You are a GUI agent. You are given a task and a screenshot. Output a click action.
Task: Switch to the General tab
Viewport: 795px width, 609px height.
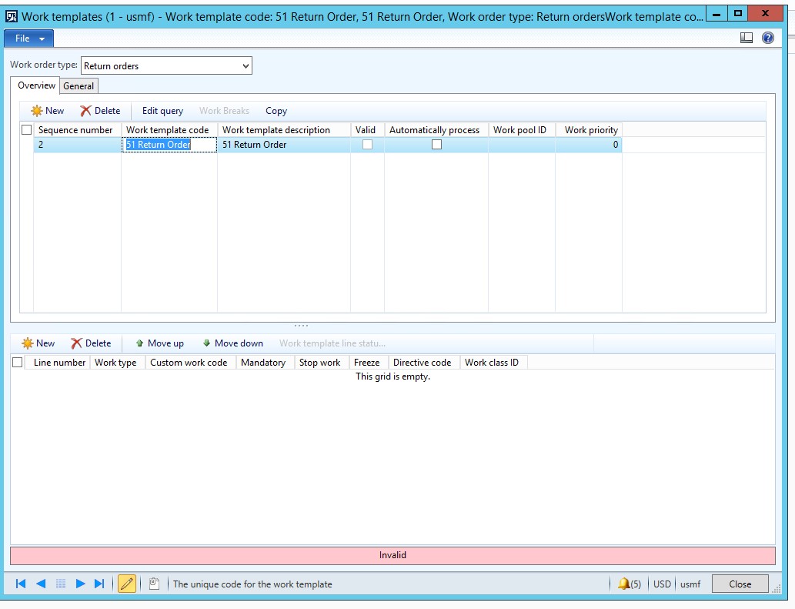pyautogui.click(x=78, y=85)
